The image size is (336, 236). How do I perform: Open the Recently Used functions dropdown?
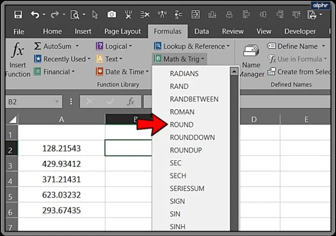click(x=62, y=59)
